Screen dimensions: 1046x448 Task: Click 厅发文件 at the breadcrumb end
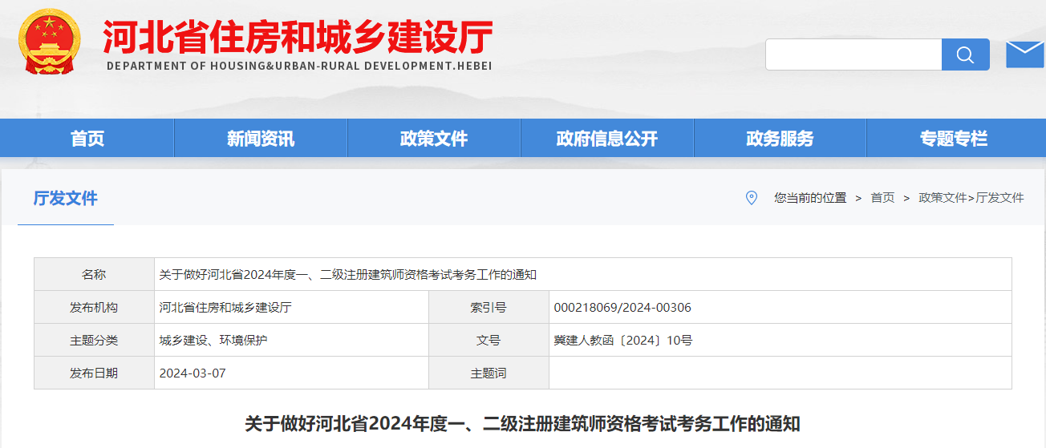click(x=999, y=198)
